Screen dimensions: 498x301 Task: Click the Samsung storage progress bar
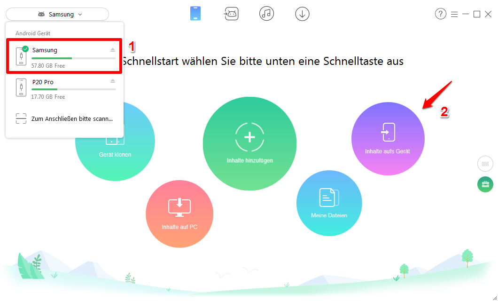coord(73,57)
